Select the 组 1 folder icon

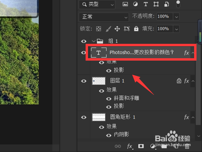click(100, 41)
